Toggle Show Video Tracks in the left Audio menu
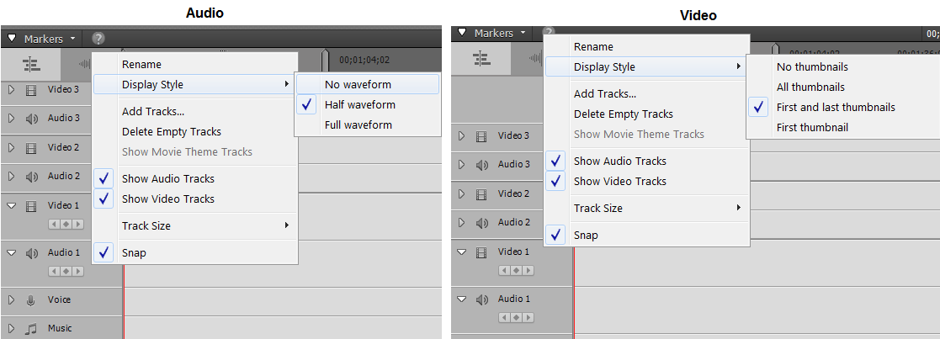The width and height of the screenshot is (940, 339). [167, 199]
